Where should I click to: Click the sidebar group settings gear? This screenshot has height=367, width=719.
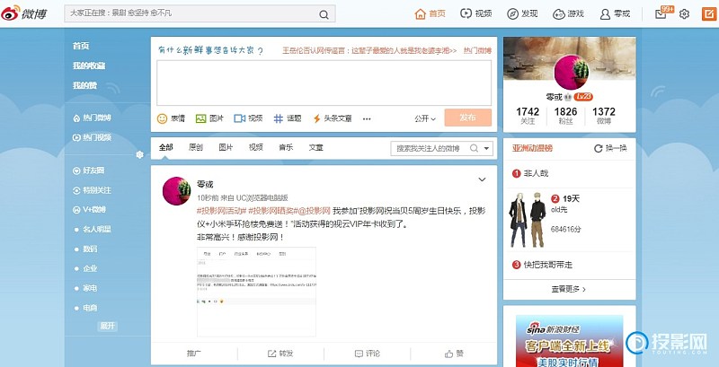point(139,154)
